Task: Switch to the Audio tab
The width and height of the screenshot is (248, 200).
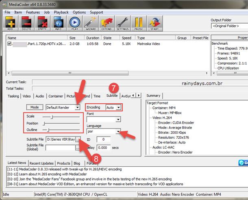Action: point(40,96)
